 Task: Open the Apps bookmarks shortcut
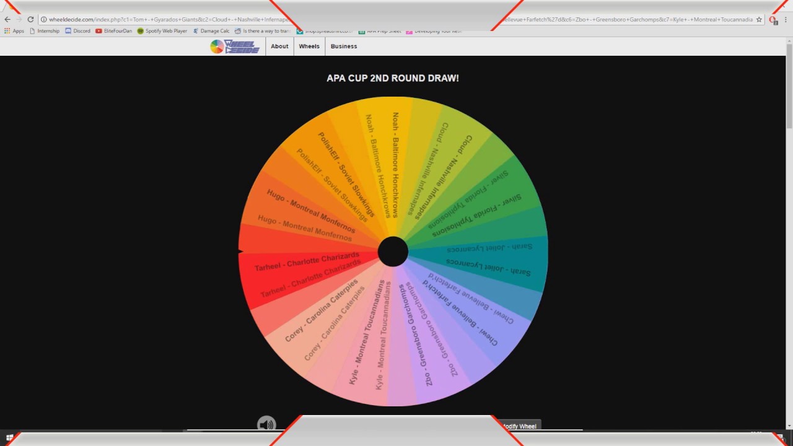[x=14, y=31]
